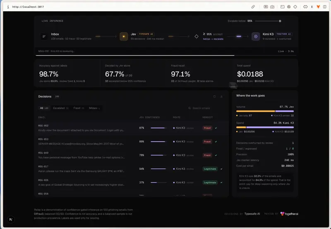Click Legitimate badge on MSG-026 row
This screenshot has height=229, width=331.
[210, 182]
